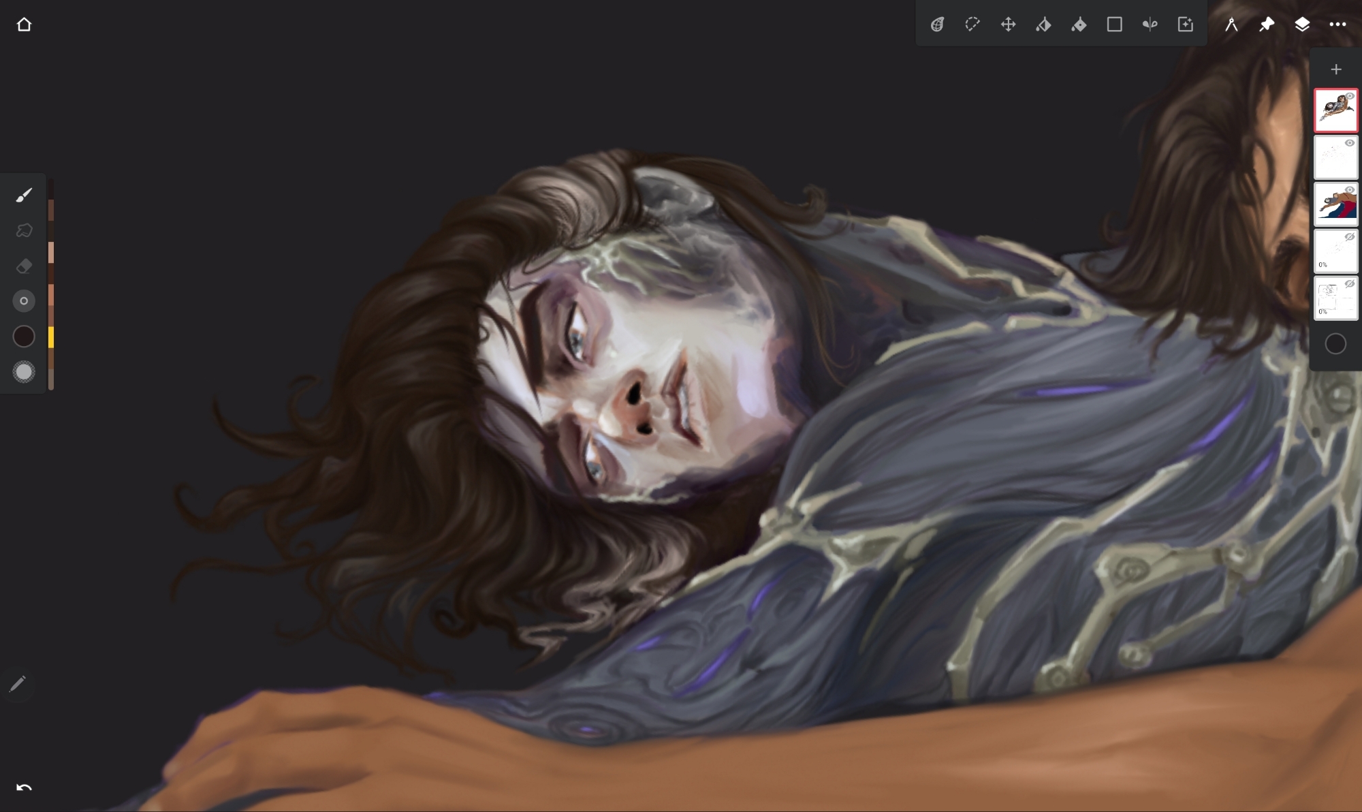Open the three-dots options menu
1362x812 pixels.
pyautogui.click(x=1337, y=25)
